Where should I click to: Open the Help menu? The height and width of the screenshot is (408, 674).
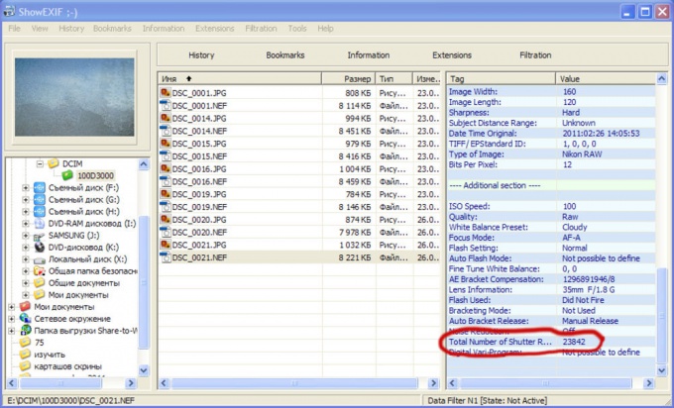[325, 29]
